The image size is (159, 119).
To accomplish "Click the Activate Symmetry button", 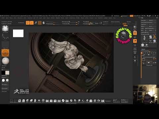I will coord(115,22).
